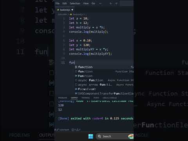Click the menu bar overflow ellipsis
Screen dimensions: 188x141
point(100,4)
